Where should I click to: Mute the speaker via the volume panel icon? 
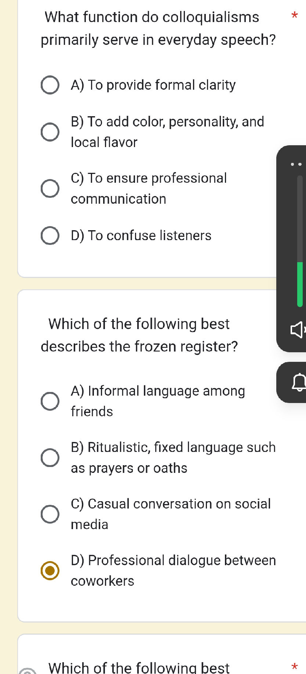click(x=296, y=330)
